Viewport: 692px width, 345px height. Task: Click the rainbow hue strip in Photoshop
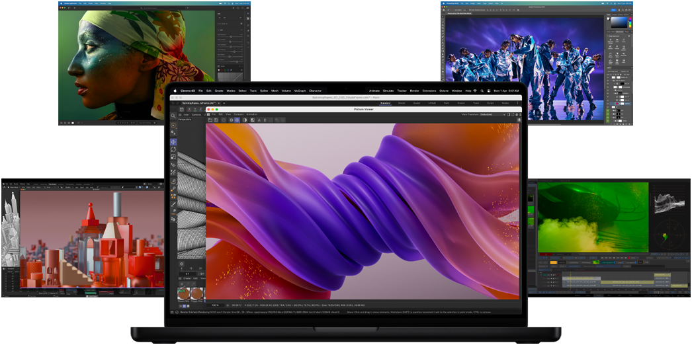[630, 22]
